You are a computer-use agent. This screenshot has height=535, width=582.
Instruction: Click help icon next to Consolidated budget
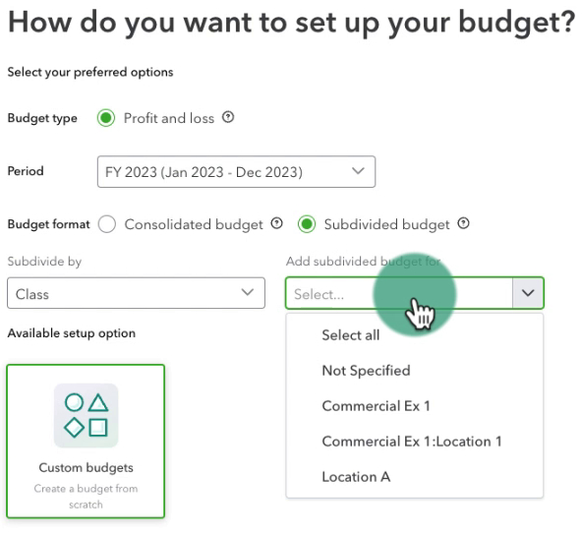coord(276,223)
